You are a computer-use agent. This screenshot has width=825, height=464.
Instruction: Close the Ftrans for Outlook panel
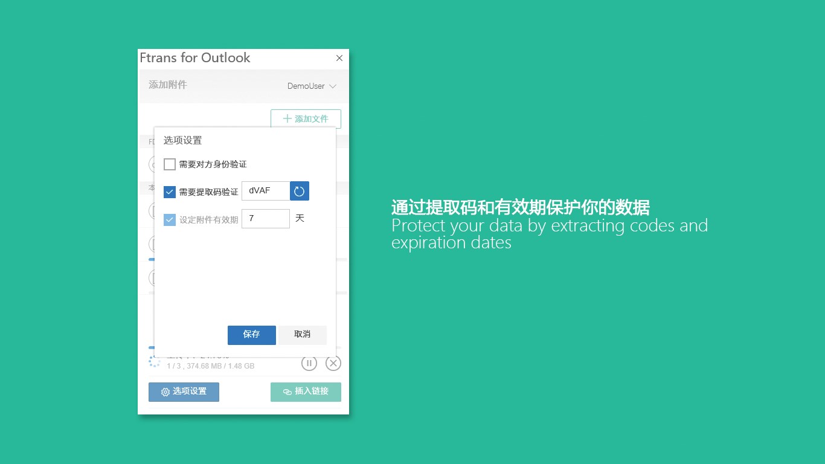click(x=339, y=58)
